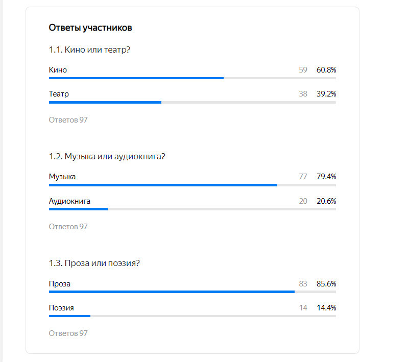Click 'Ответов 97' under question 1.2

(x=68, y=227)
